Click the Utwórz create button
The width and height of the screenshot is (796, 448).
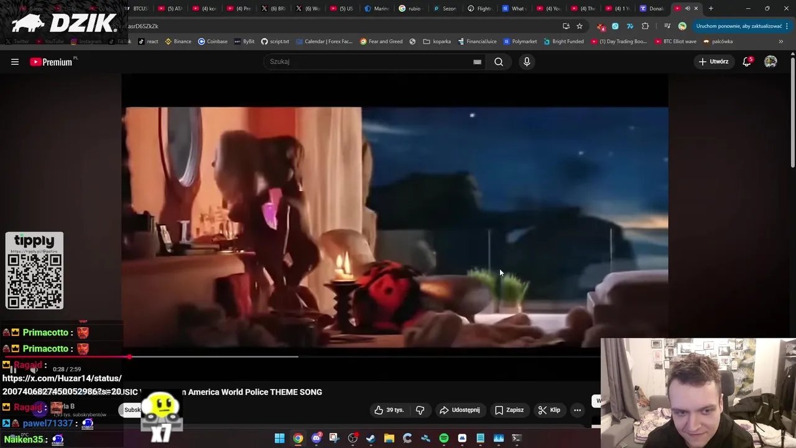pyautogui.click(x=713, y=62)
